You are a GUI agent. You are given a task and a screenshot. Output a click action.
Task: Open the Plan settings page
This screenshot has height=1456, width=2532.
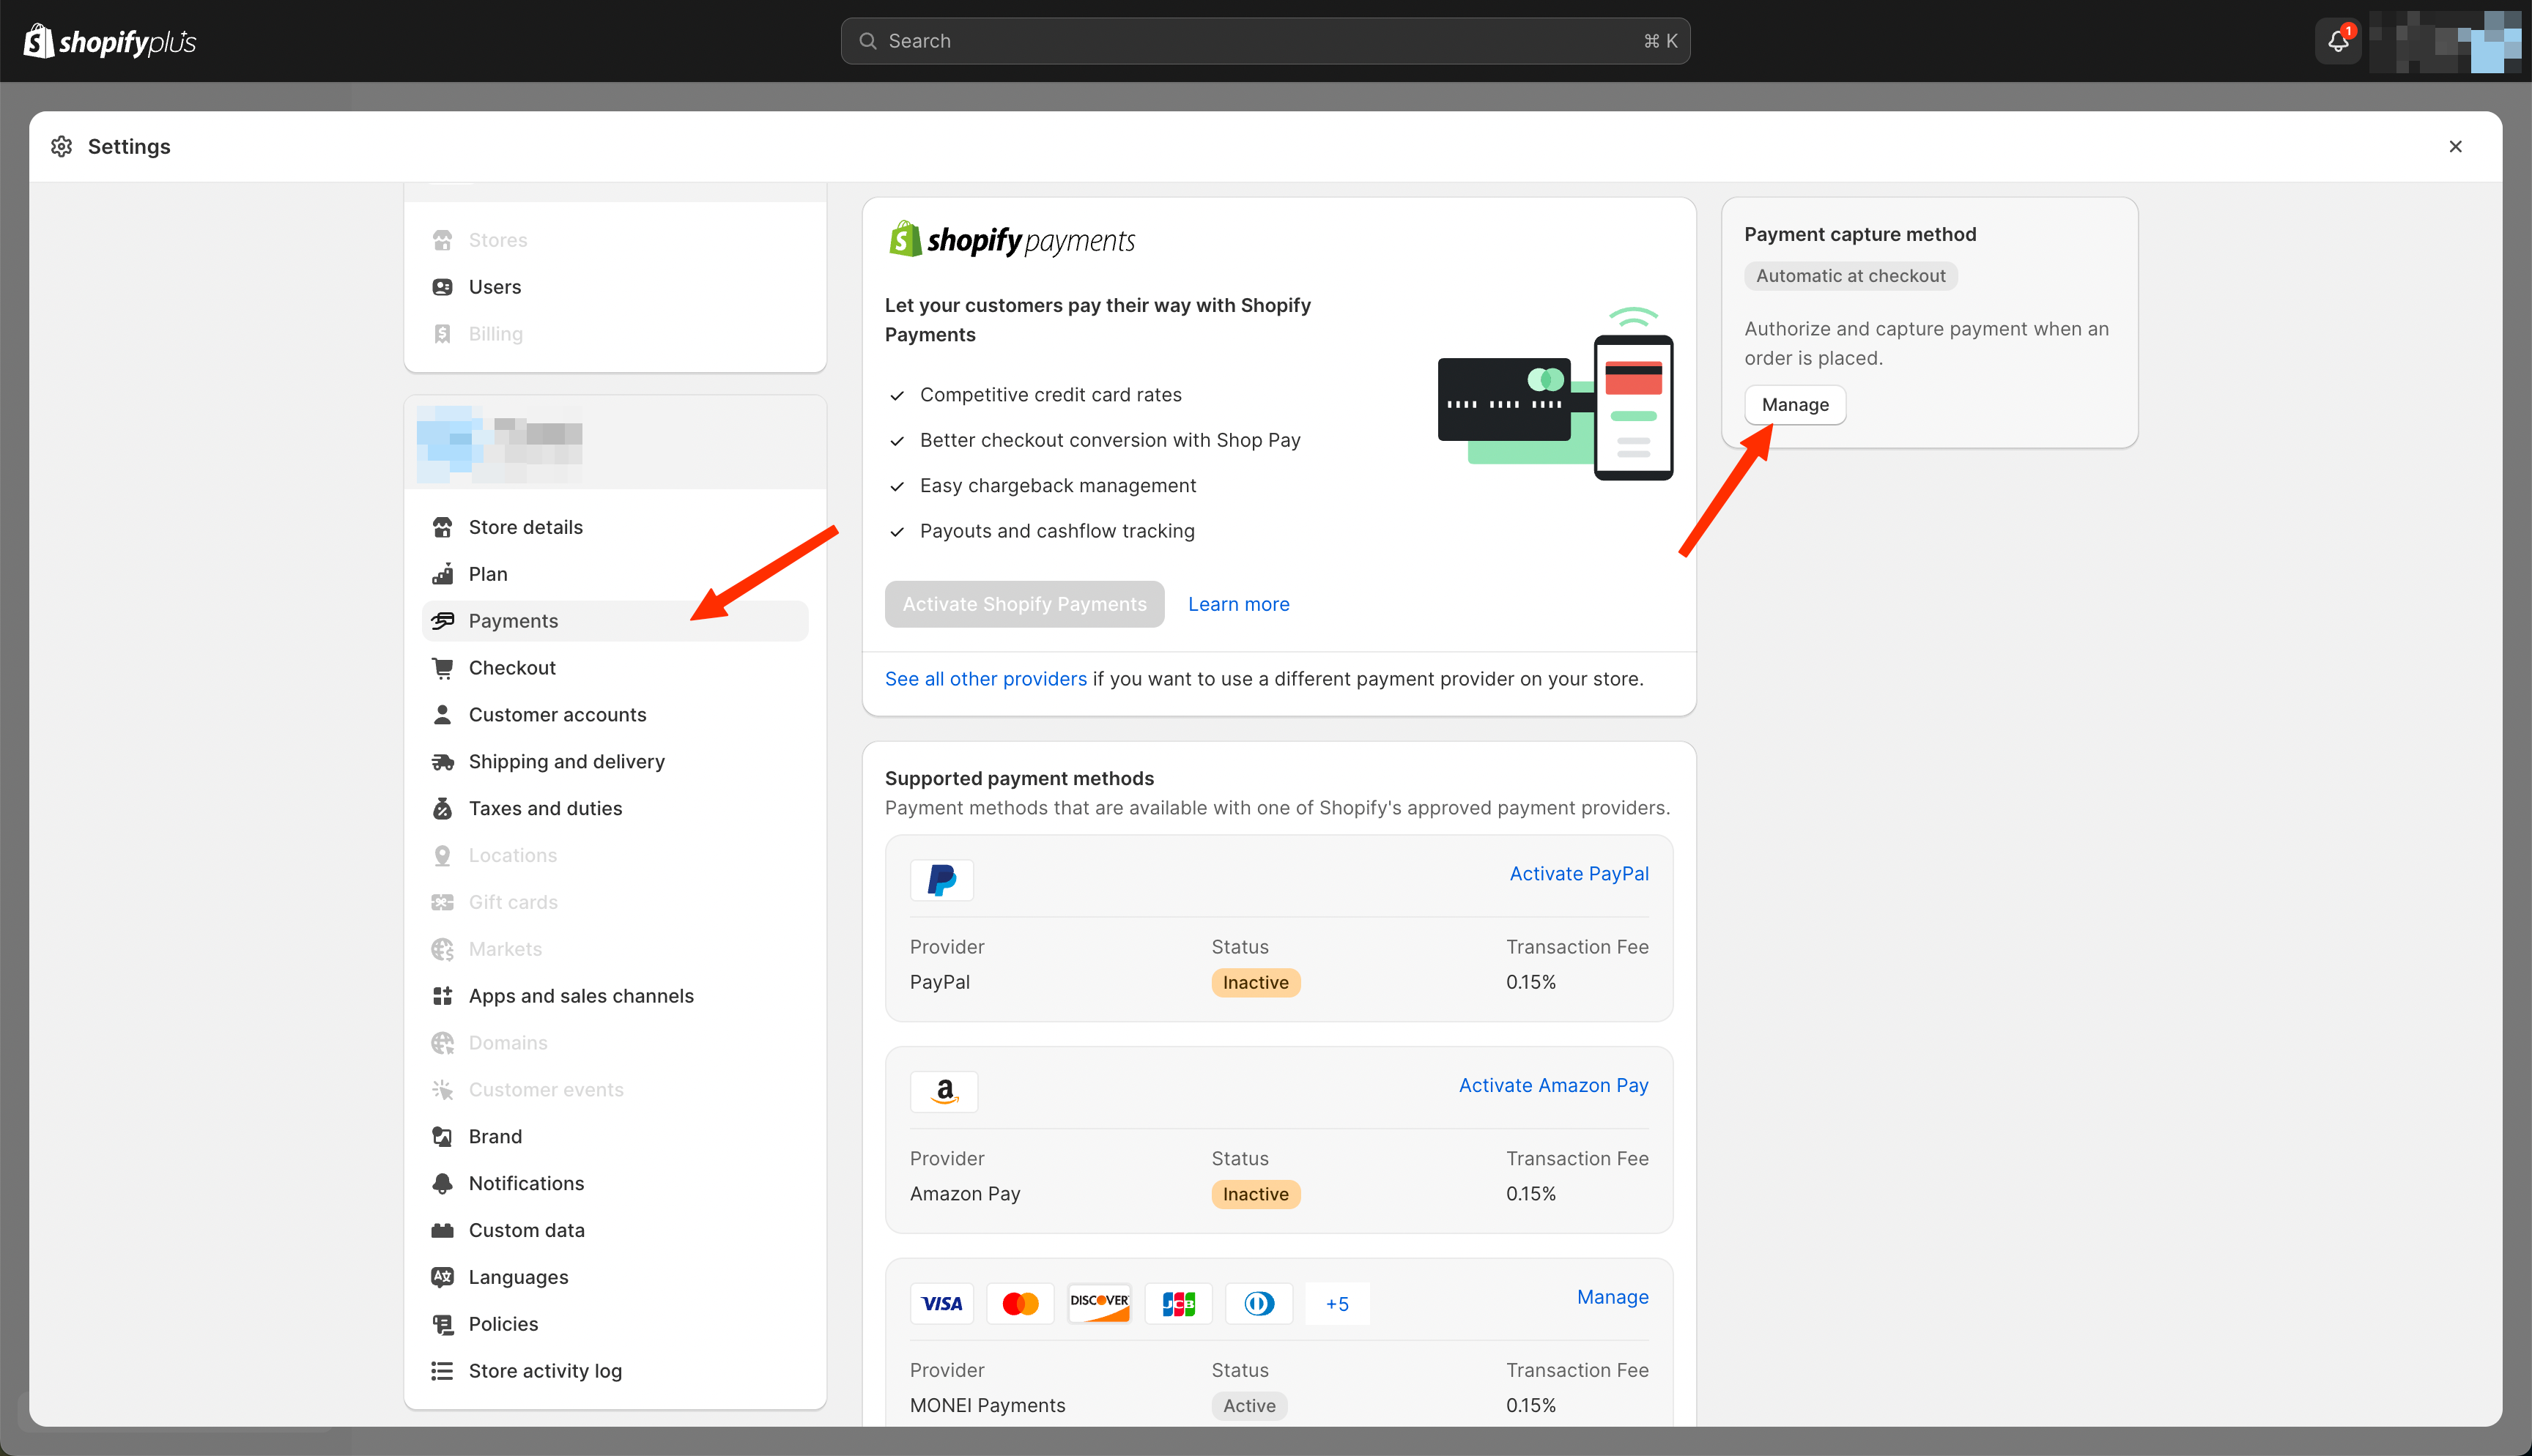(x=615, y=574)
